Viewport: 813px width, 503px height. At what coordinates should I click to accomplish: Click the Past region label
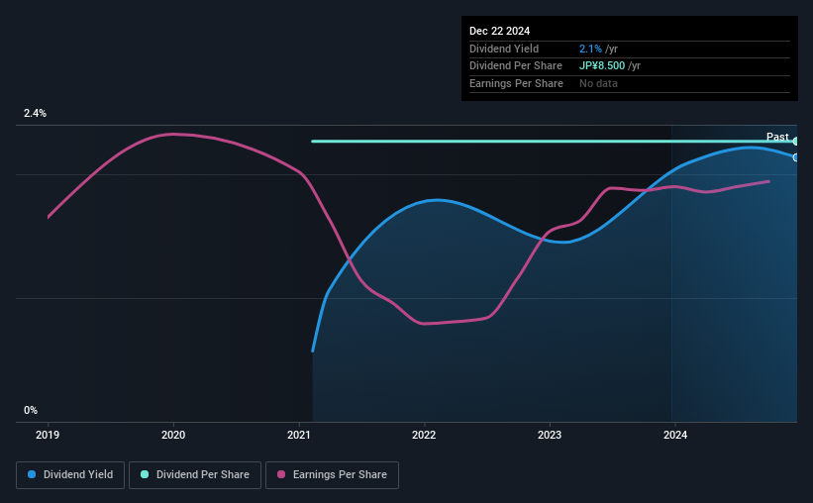click(x=777, y=137)
